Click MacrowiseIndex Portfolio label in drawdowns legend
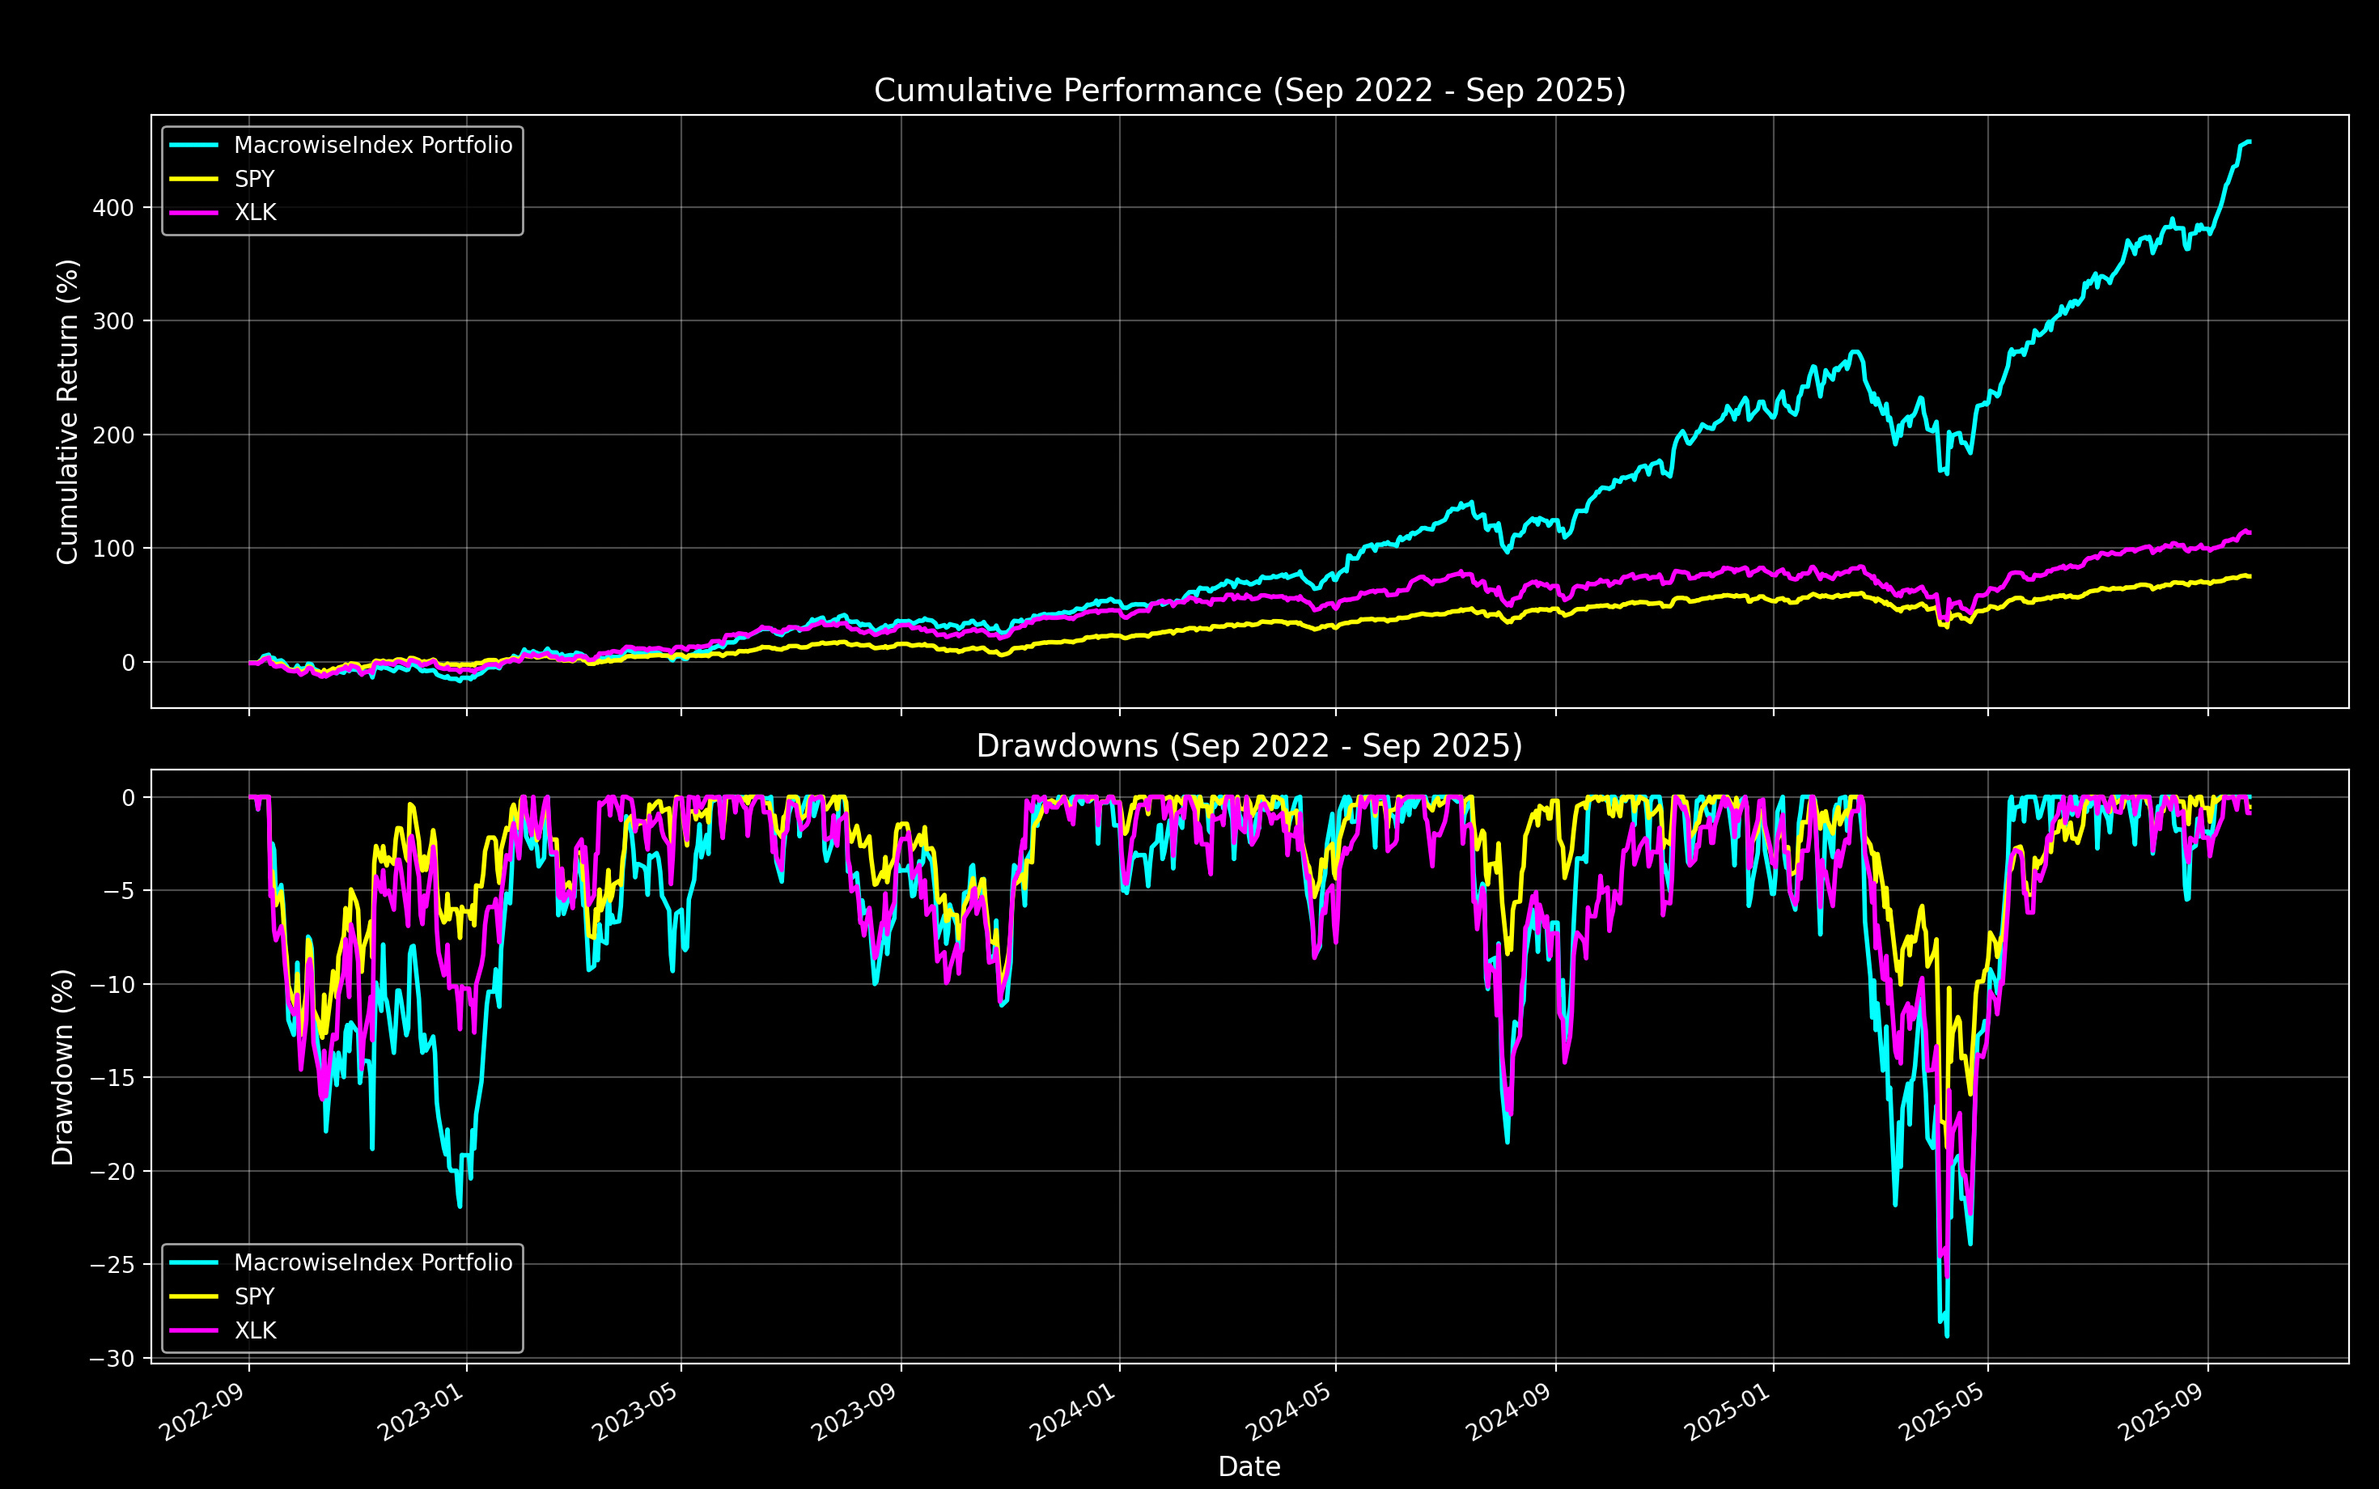The width and height of the screenshot is (2379, 1489). (x=373, y=1262)
